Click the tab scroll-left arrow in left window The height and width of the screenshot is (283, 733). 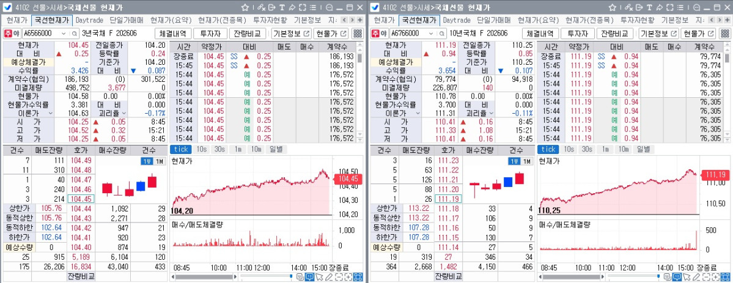click(344, 20)
